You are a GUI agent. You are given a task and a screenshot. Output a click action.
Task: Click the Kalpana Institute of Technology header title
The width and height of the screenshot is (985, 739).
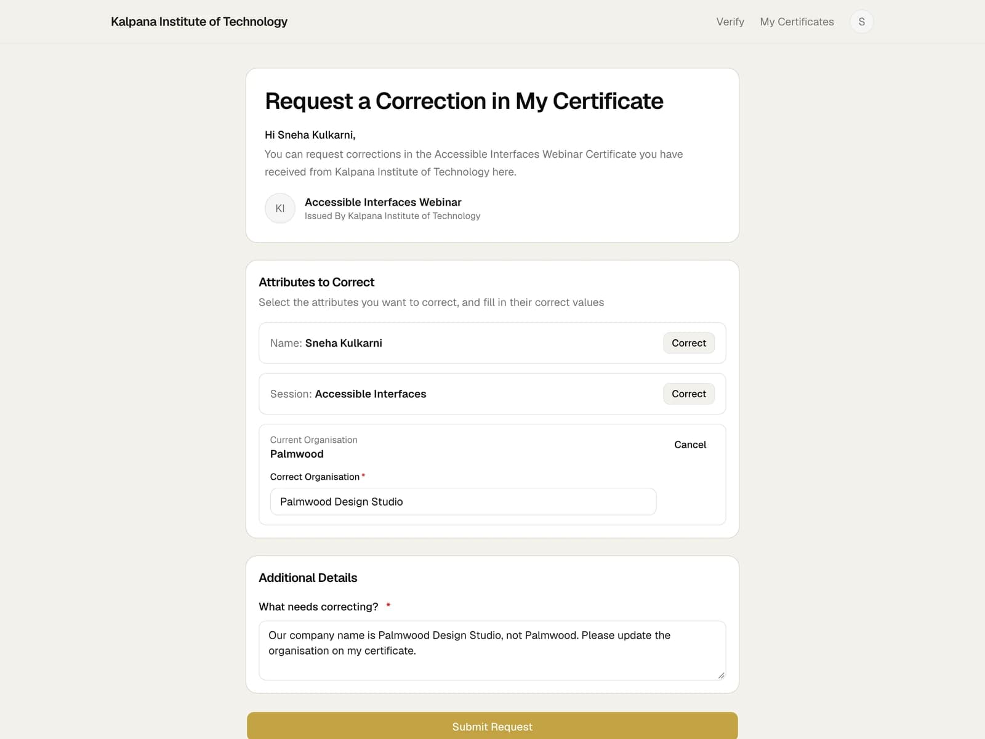(x=199, y=22)
